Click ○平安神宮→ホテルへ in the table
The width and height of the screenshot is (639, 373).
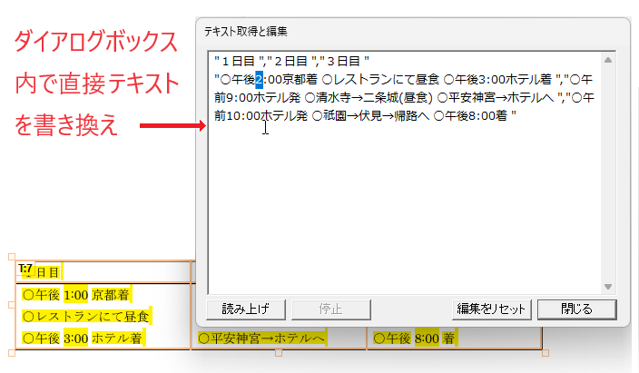(x=261, y=338)
